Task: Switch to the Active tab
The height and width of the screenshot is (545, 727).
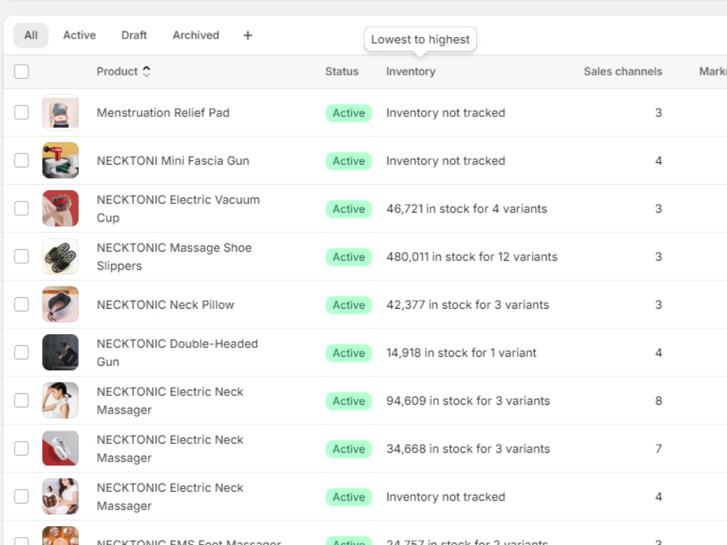Action: [80, 35]
